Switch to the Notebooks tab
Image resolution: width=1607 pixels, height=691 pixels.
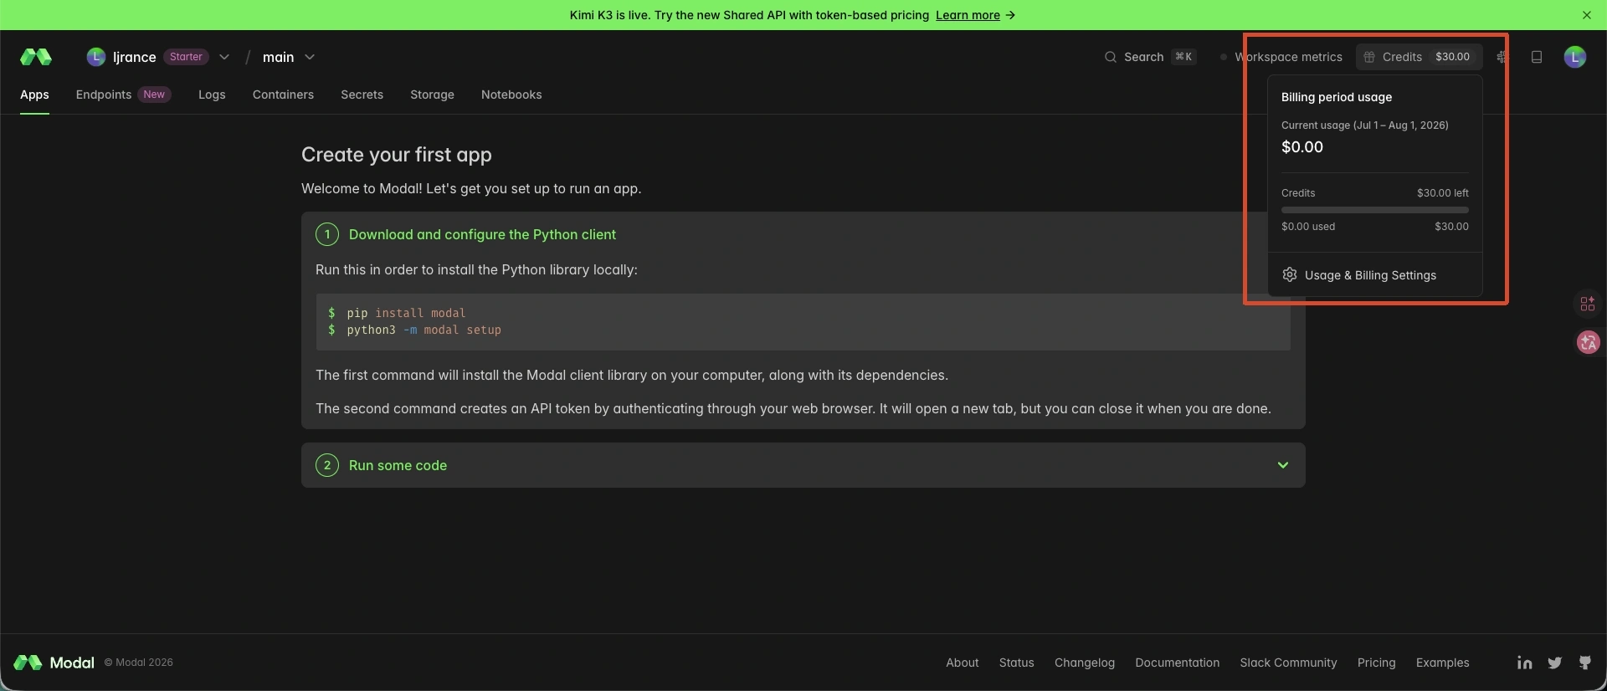coord(511,95)
